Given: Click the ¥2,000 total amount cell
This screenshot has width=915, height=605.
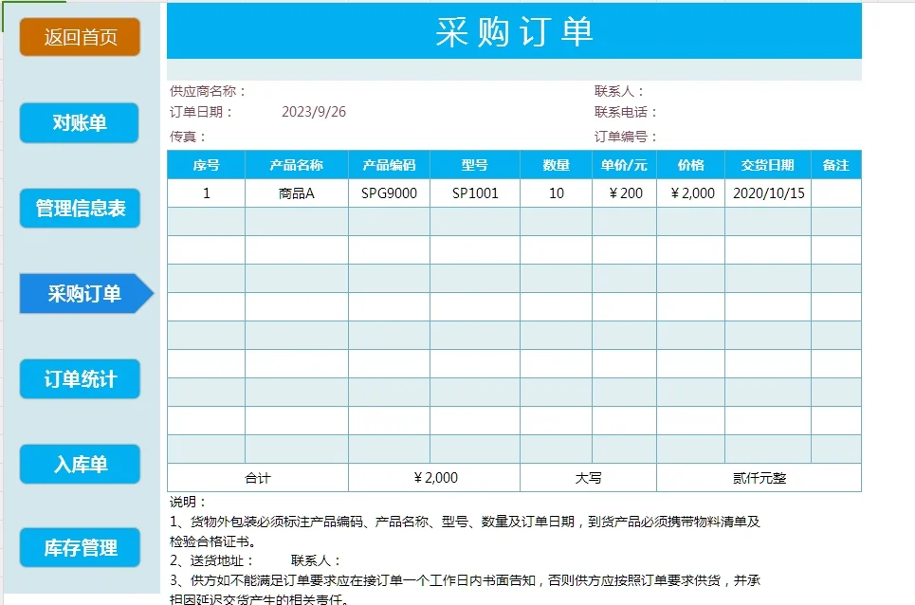Looking at the screenshot, I should coord(431,477).
